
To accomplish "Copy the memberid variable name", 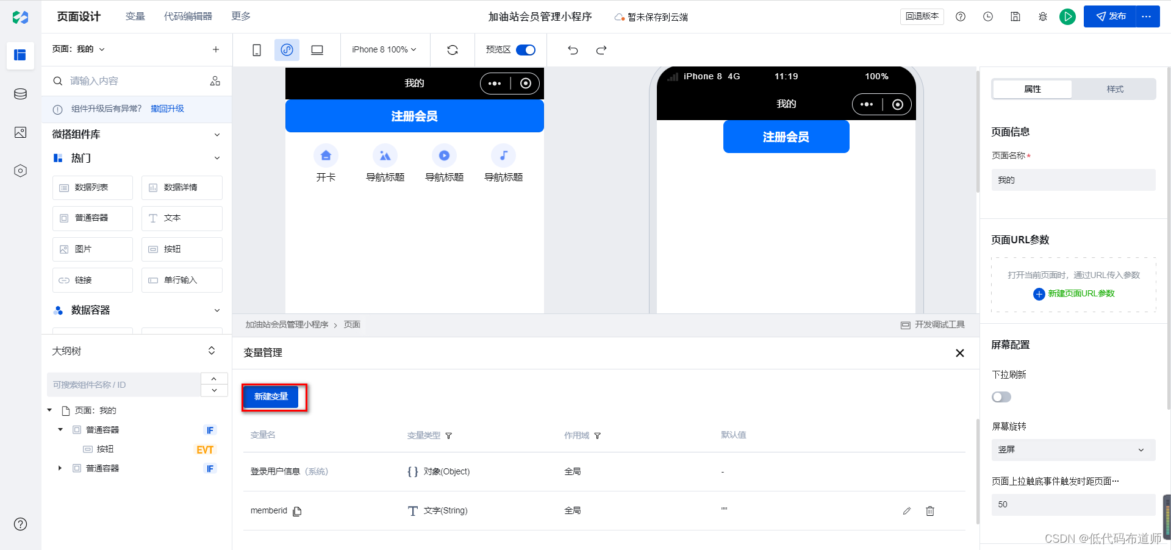I will 297,511.
